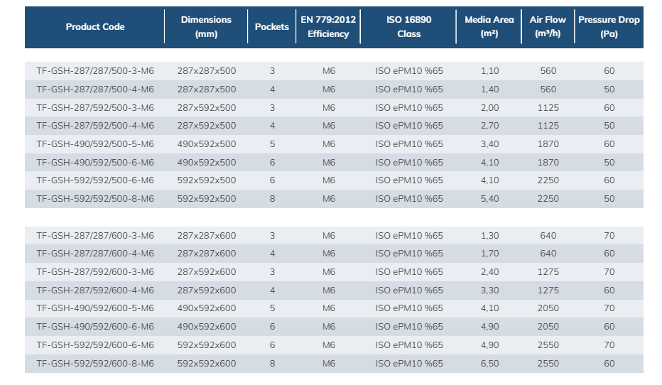The height and width of the screenshot is (385, 662).
Task: Click product code TF-GSH-490/592/500-5-M6
Action: 95,144
